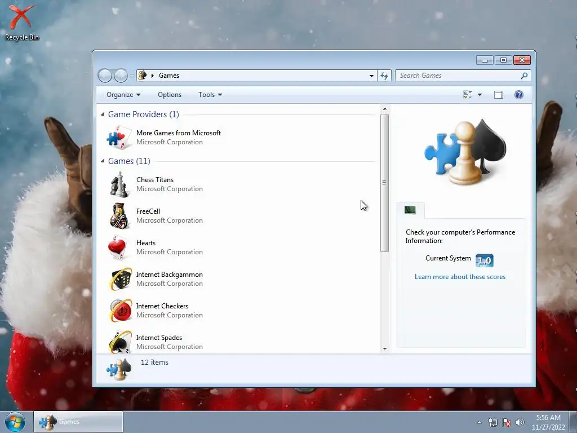Screen dimensions: 577x433
Task: Select the Internet Spades name text
Action: (159, 338)
